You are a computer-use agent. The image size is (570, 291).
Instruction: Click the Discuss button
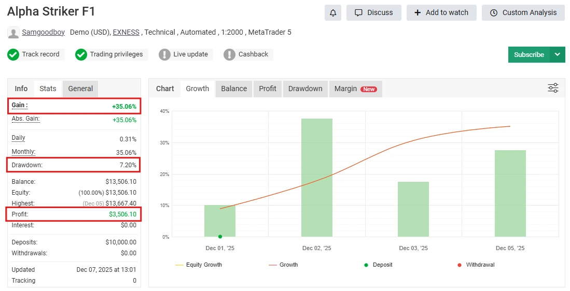(x=373, y=13)
